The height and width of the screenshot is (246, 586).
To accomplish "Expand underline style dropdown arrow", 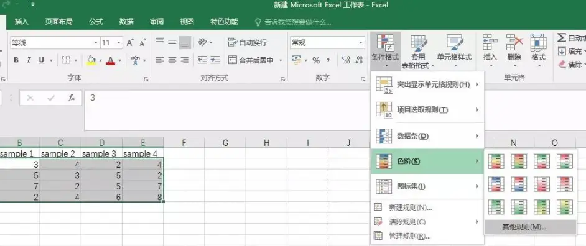I will click(x=51, y=60).
